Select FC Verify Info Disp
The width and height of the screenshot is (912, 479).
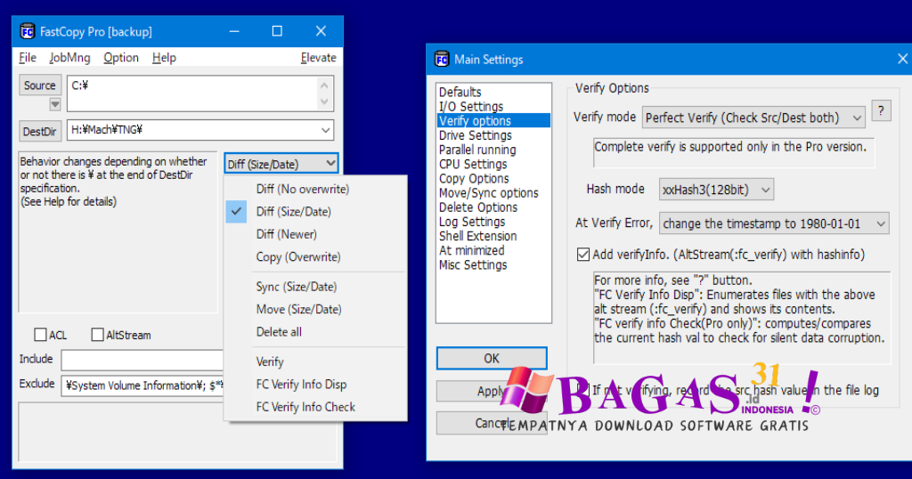coord(301,385)
